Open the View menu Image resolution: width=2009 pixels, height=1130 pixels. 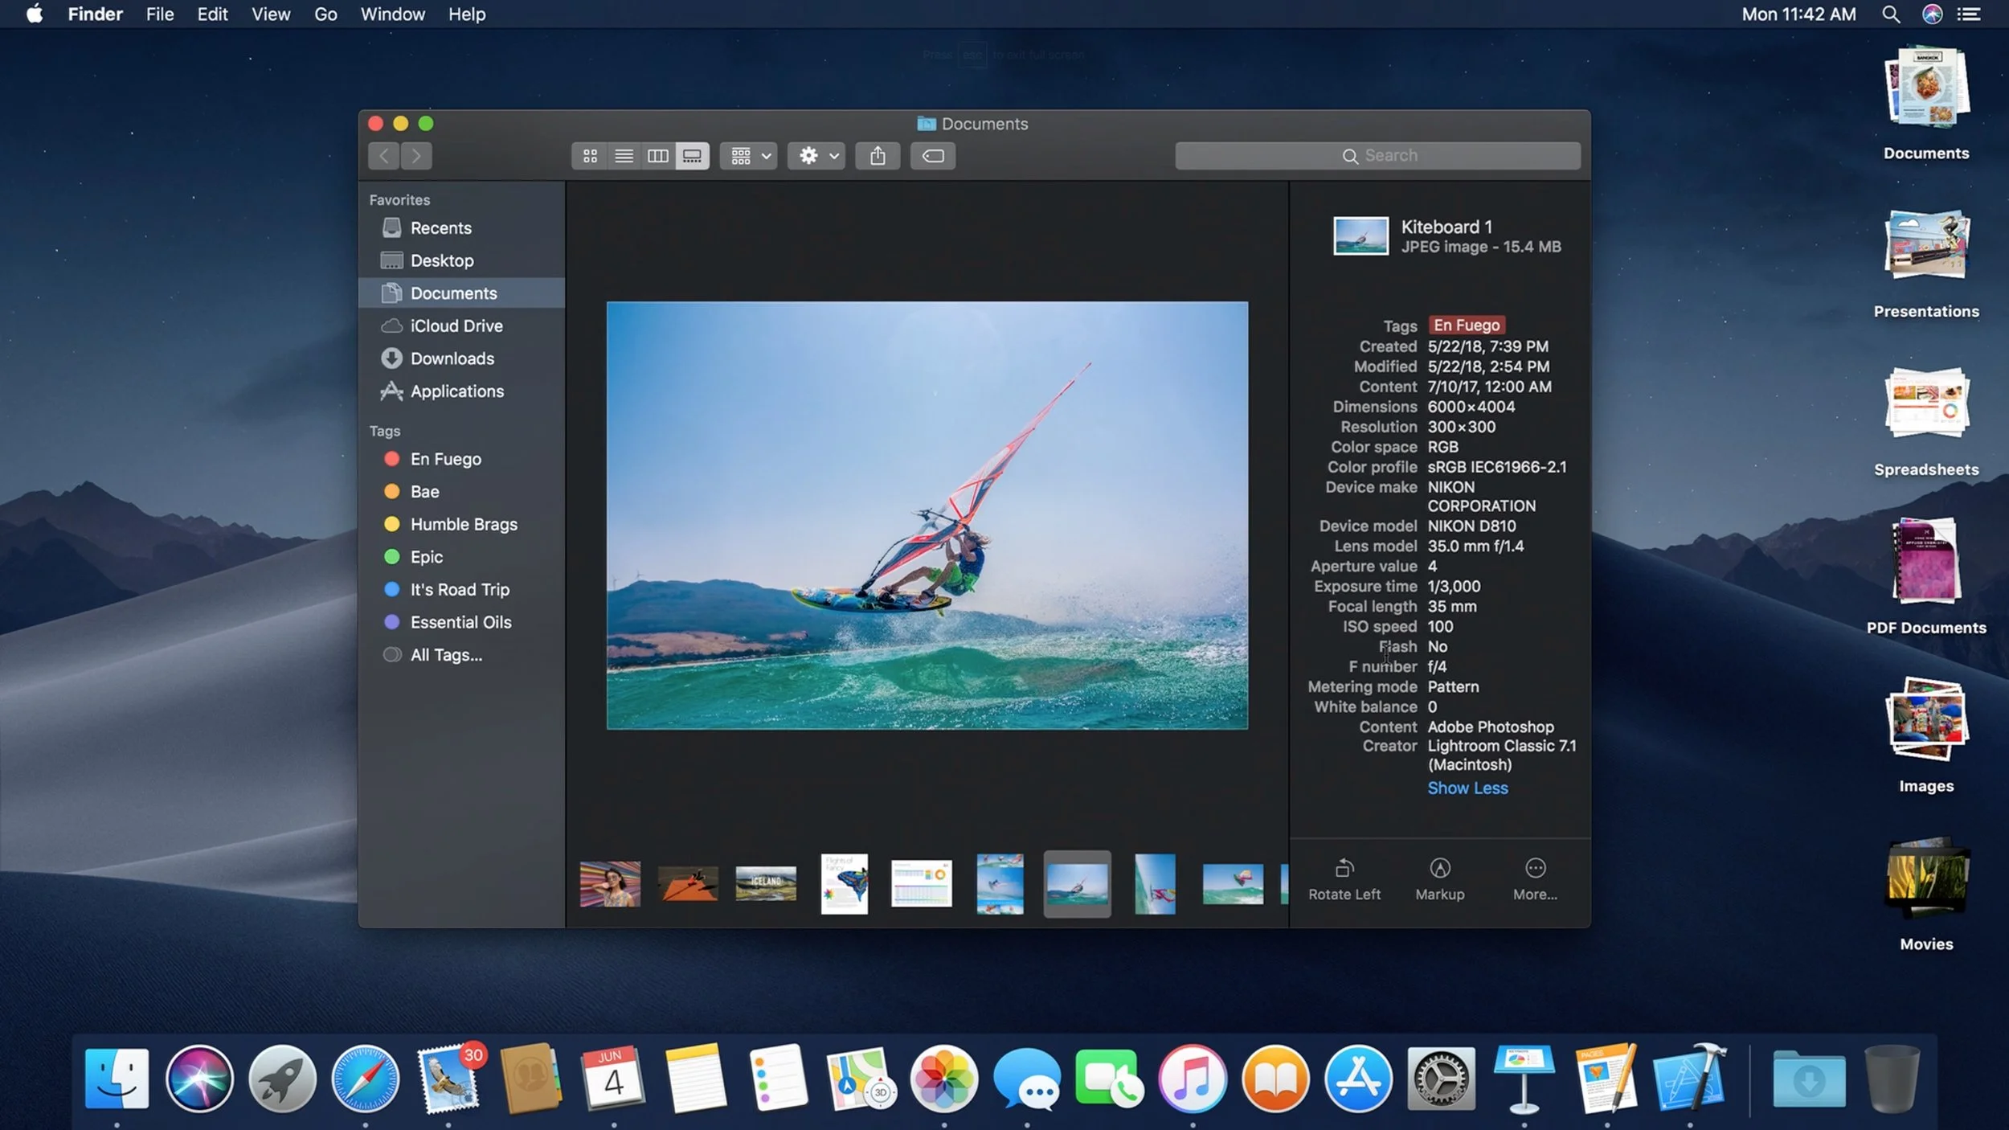[271, 14]
